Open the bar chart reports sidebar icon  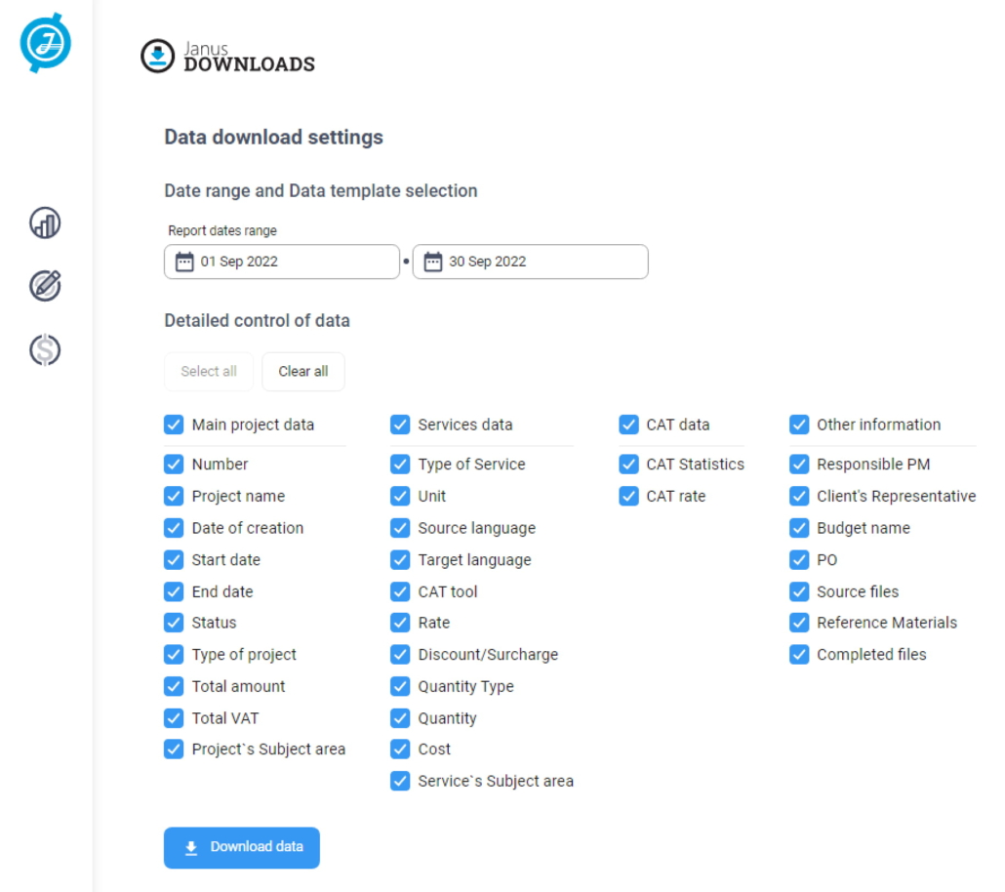click(45, 223)
